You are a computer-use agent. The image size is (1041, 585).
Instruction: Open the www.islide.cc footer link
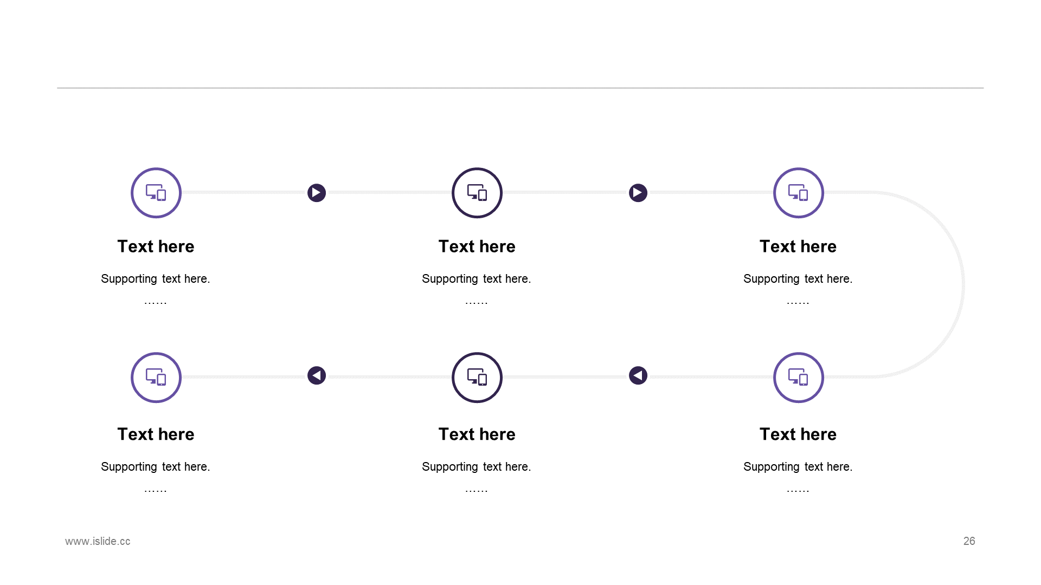[x=98, y=541]
